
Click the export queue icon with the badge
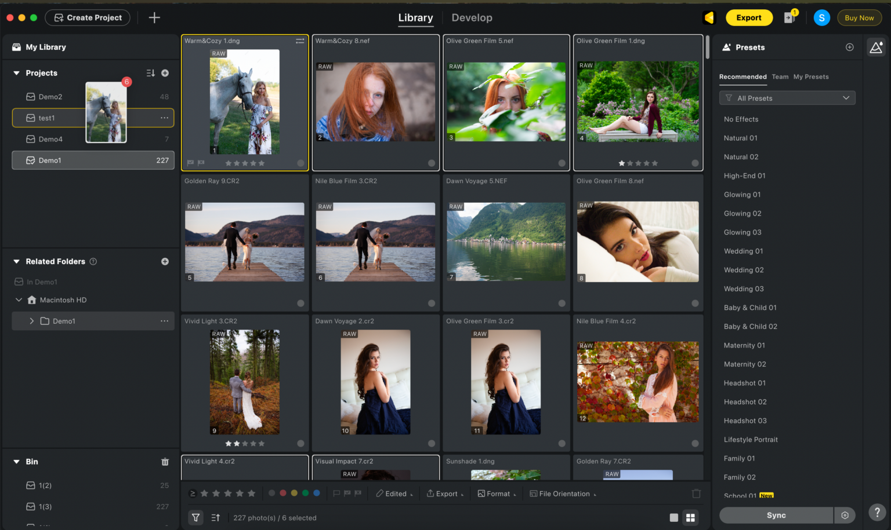tap(789, 17)
